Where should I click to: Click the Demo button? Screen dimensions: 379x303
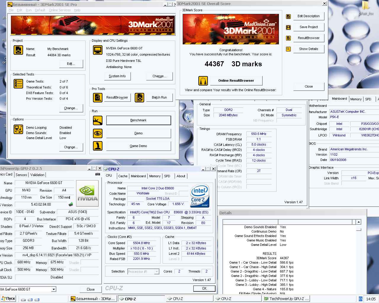pos(139,133)
